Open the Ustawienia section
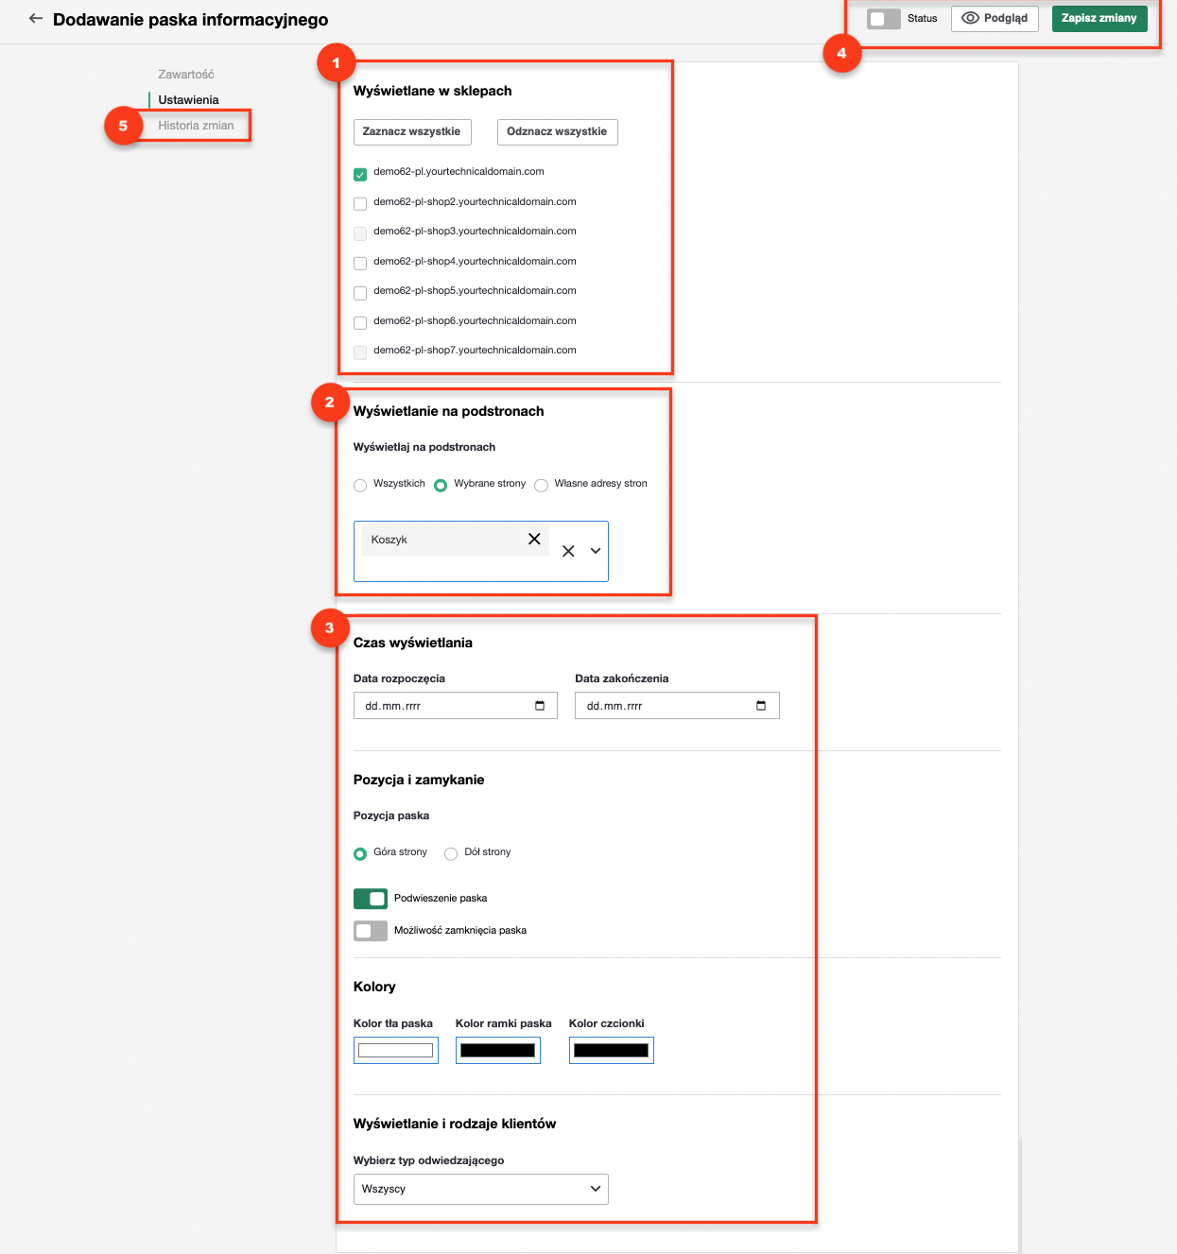Screen dimensions: 1177x1254 188,99
